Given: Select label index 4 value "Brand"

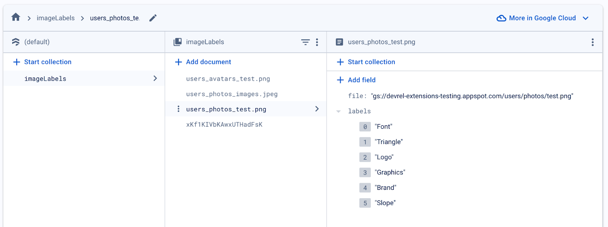Looking at the screenshot, I should click(385, 188).
